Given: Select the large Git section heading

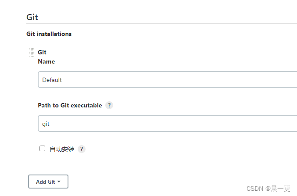Looking at the screenshot, I should tap(32, 17).
